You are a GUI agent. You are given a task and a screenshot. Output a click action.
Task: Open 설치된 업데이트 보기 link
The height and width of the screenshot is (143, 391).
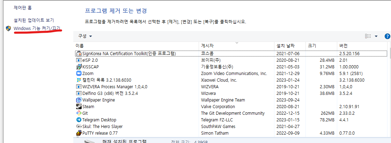[34, 20]
